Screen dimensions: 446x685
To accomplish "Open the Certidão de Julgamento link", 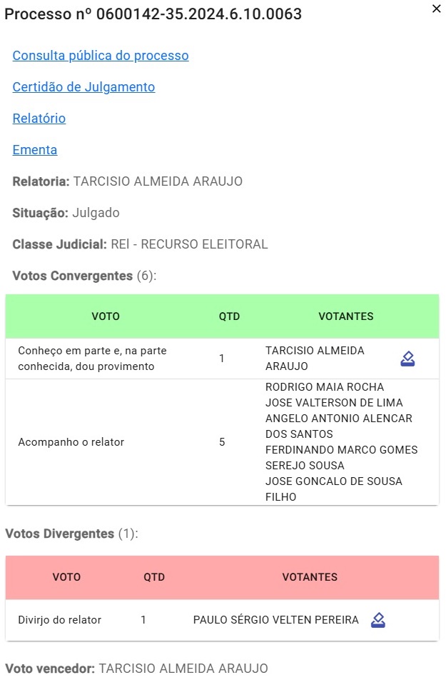I will [x=83, y=87].
